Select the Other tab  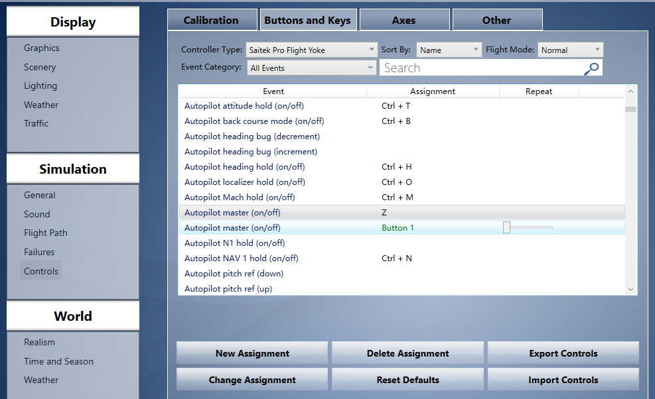tap(496, 20)
